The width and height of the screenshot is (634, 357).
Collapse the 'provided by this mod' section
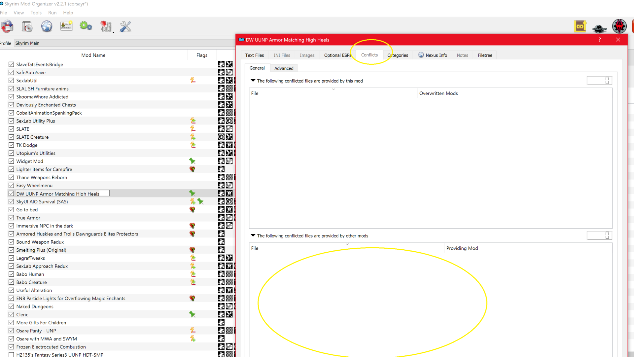tap(253, 81)
